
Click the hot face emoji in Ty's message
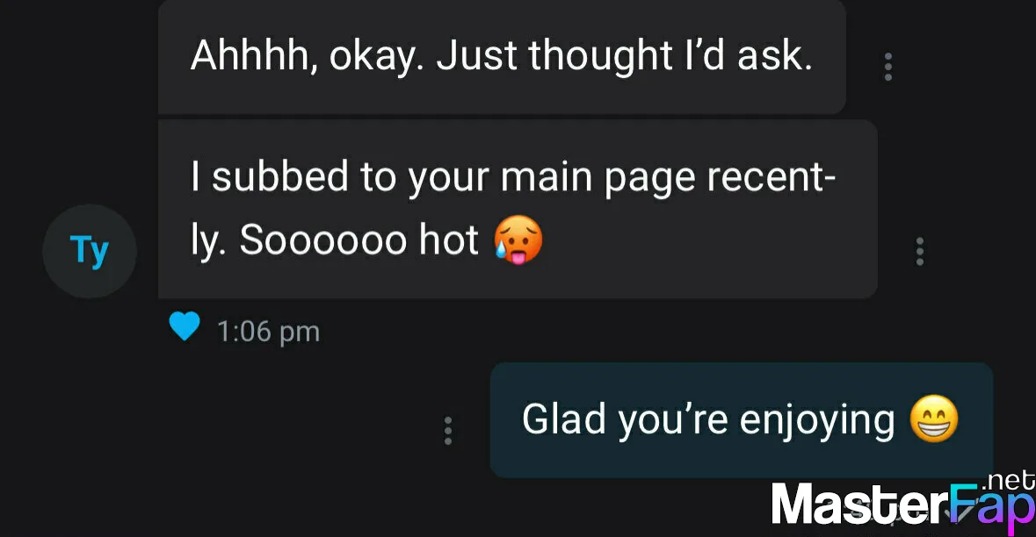518,240
